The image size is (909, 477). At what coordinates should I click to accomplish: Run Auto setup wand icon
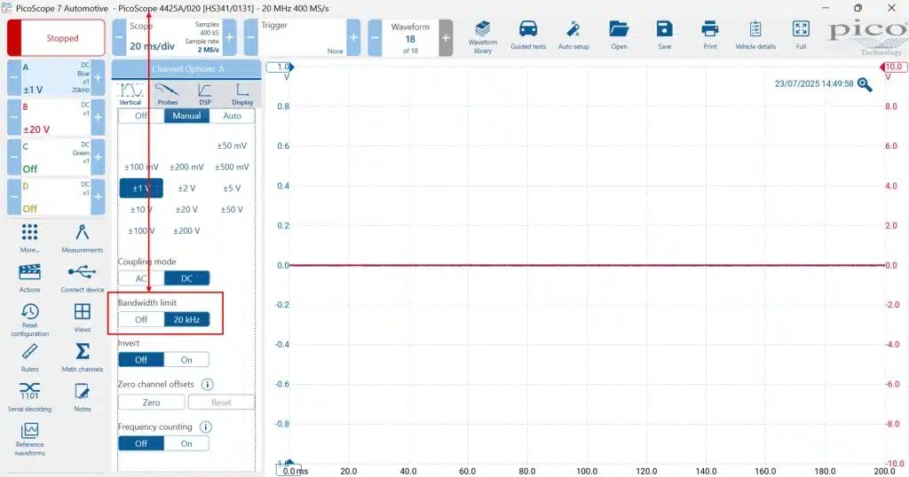573,35
